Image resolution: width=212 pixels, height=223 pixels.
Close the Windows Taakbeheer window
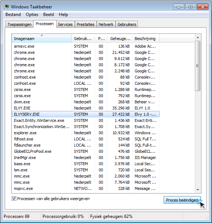click(x=203, y=7)
